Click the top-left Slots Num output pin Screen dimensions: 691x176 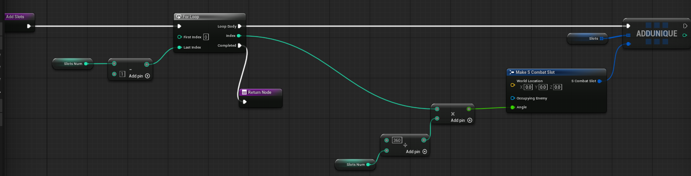86,64
